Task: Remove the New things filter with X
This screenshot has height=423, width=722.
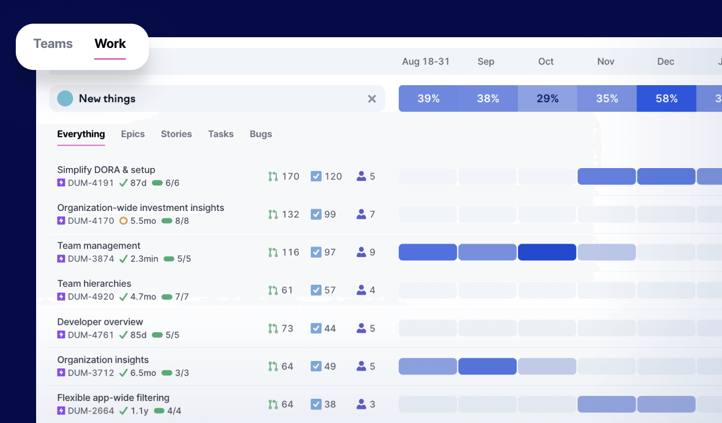Action: coord(372,99)
